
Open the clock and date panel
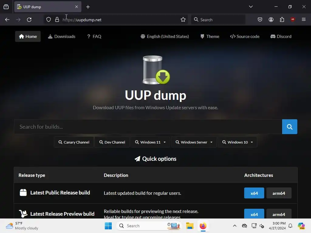(277, 226)
